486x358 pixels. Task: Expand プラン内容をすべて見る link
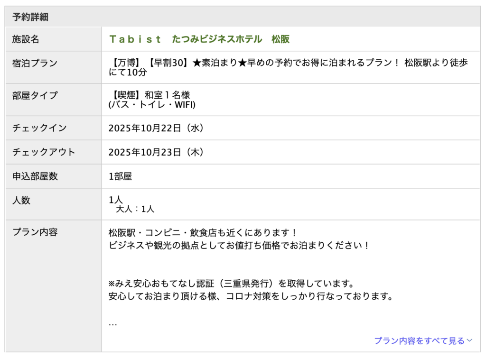click(423, 341)
